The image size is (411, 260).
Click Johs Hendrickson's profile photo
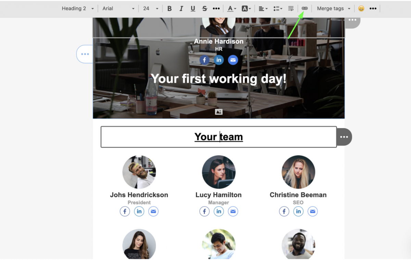(139, 172)
